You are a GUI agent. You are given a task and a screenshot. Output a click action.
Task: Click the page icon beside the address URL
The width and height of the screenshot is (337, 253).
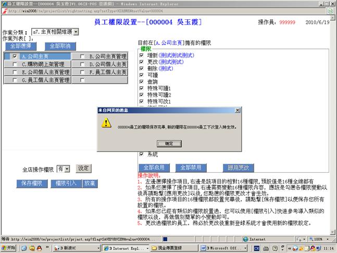click(x=5, y=10)
